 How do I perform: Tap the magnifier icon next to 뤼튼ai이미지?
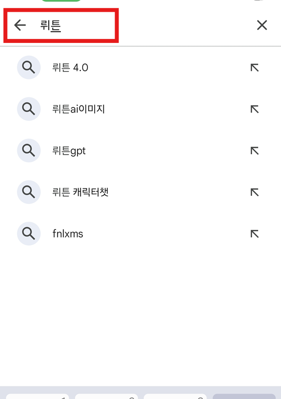tap(28, 109)
